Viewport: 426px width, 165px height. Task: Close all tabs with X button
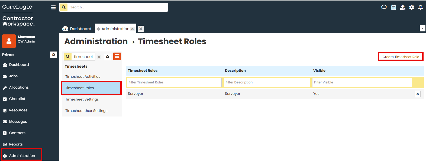click(x=141, y=29)
